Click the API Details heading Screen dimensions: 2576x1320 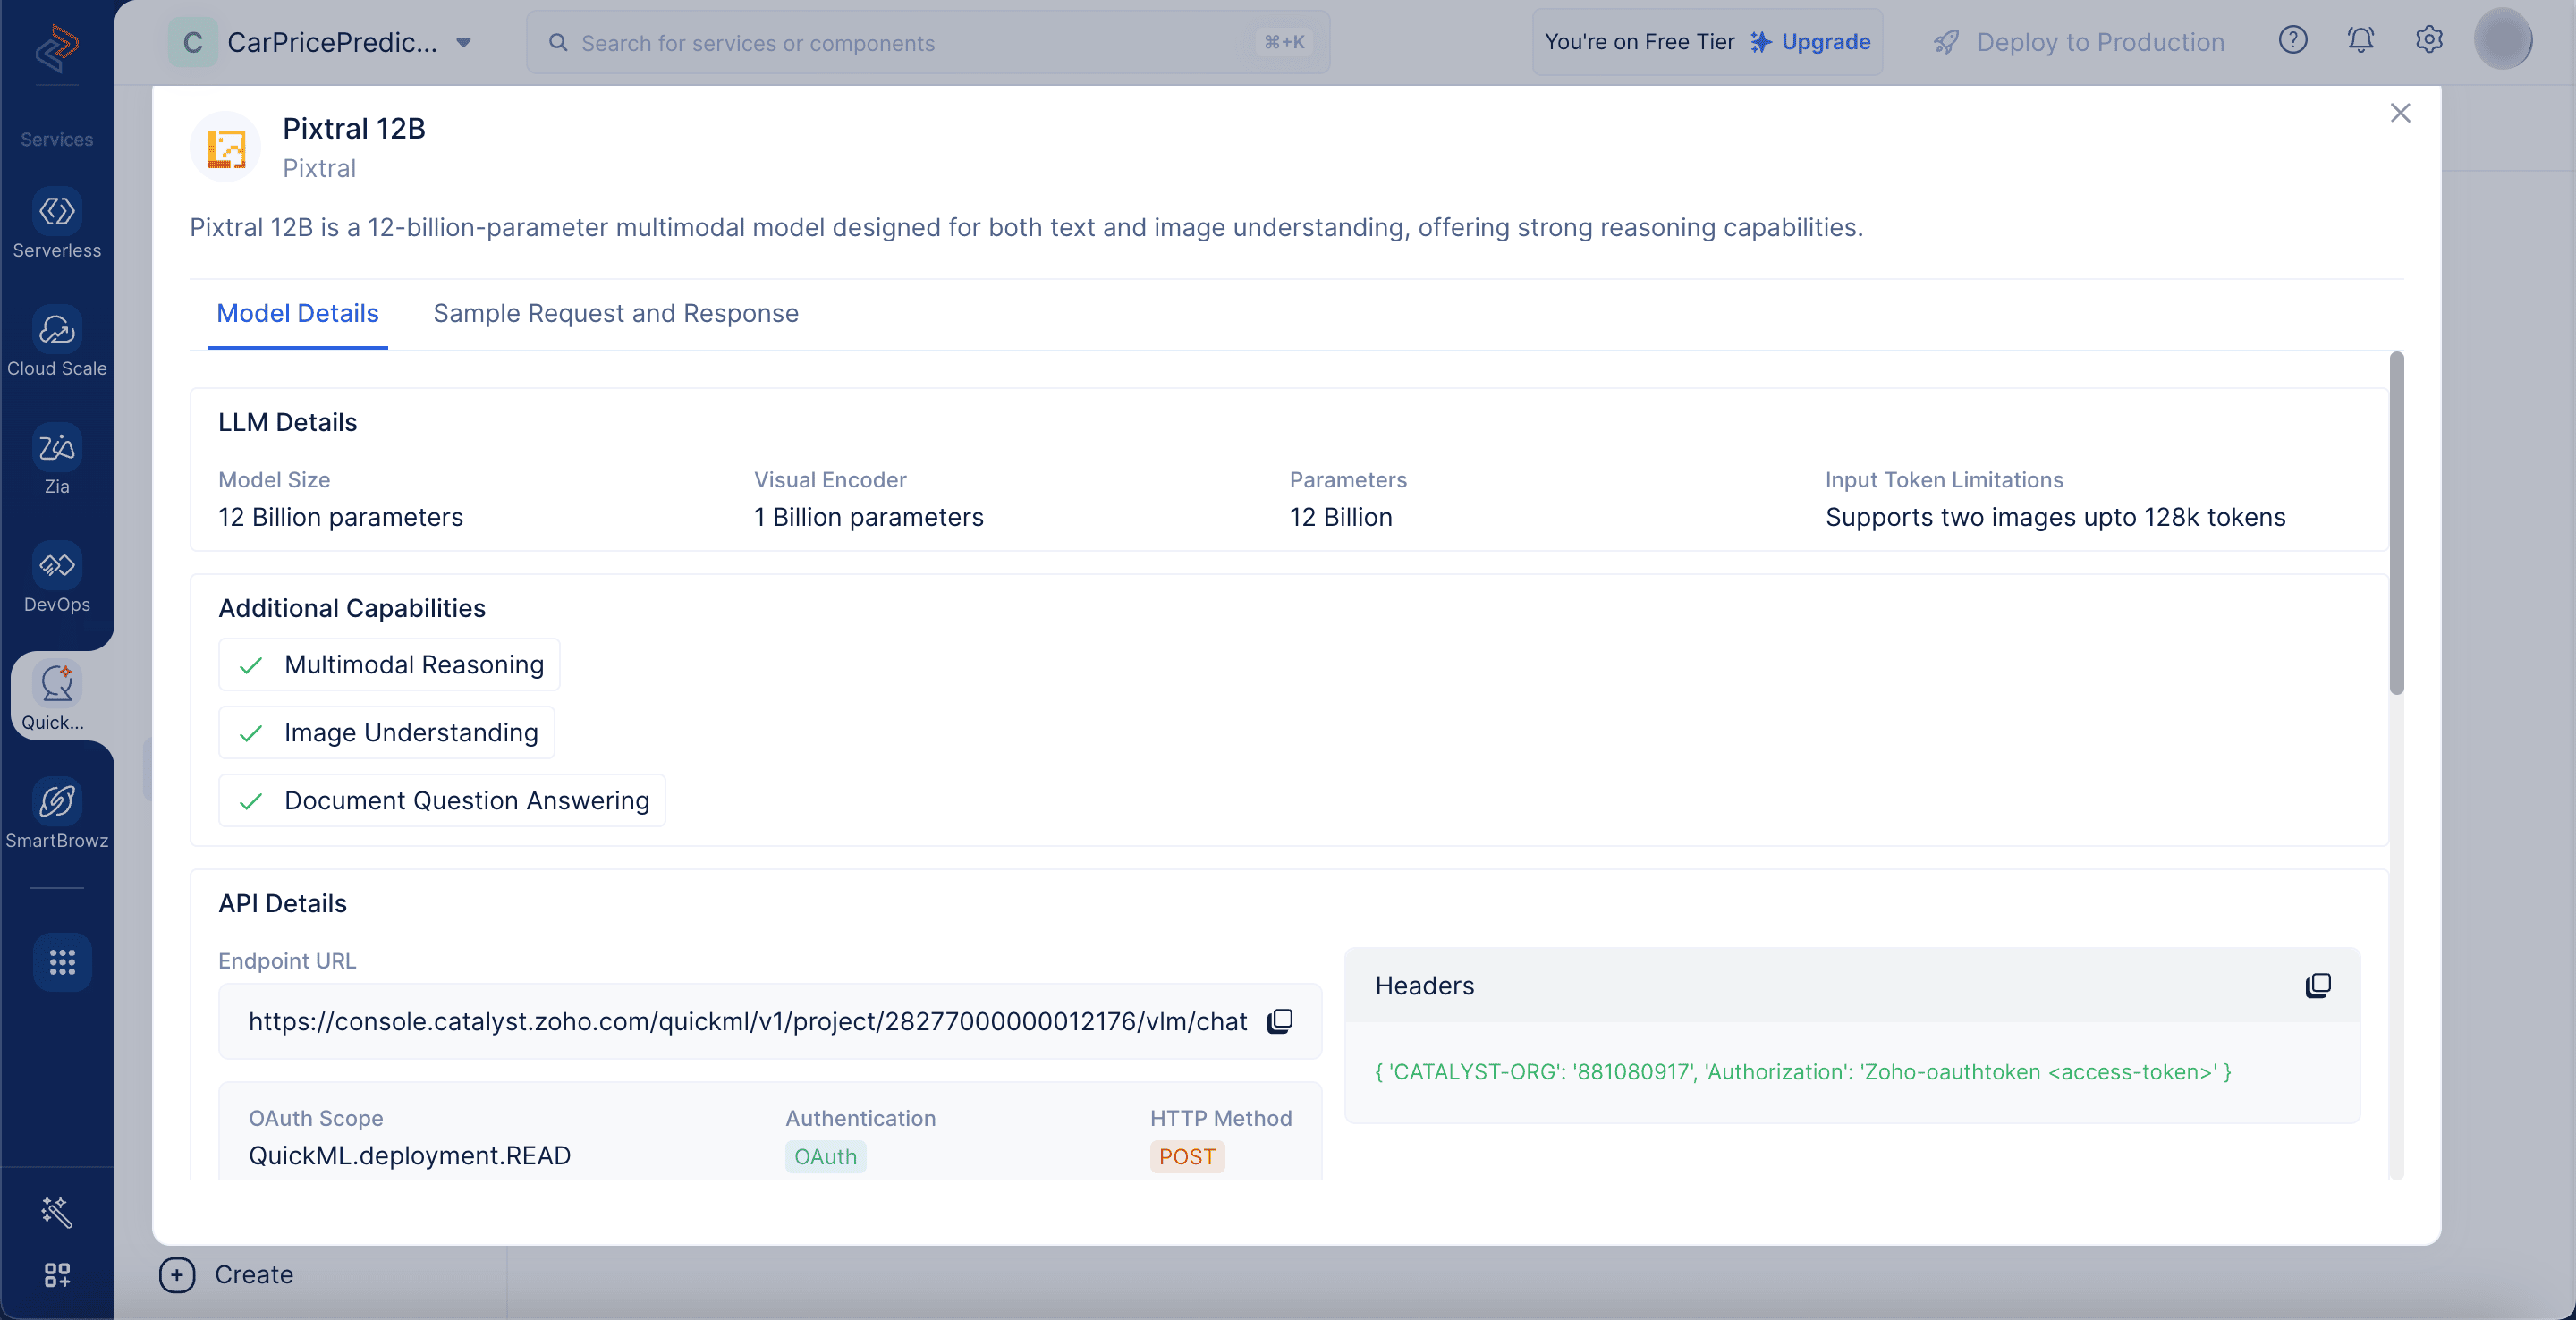[283, 903]
